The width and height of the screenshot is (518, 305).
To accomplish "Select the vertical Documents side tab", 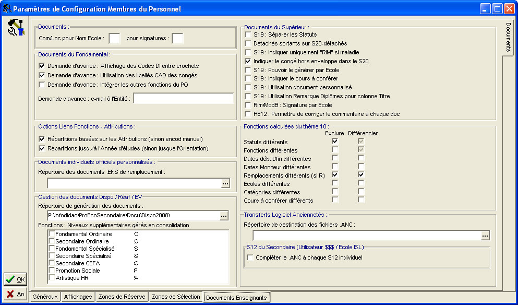I will (508, 37).
